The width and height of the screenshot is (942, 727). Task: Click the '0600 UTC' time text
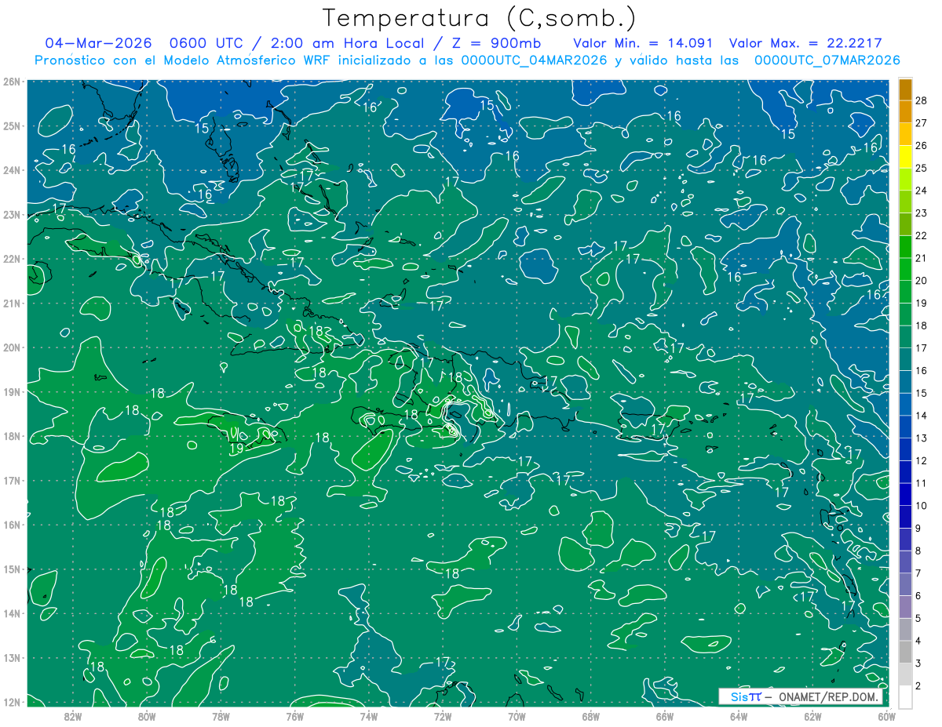[x=206, y=43]
